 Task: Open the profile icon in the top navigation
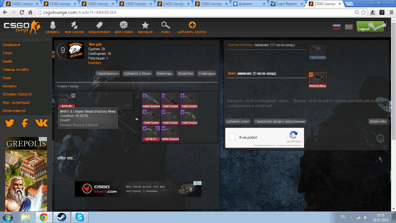click(52, 26)
